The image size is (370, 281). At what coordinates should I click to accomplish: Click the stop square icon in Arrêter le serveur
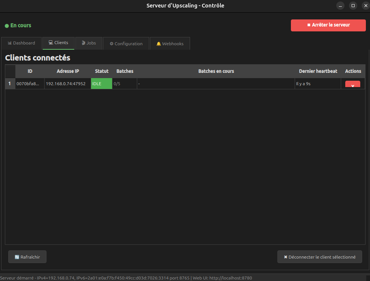309,25
